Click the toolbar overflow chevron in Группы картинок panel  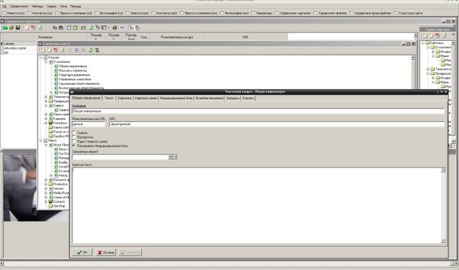(x=453, y=35)
